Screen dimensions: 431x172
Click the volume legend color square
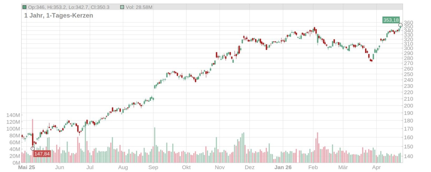click(x=121, y=7)
